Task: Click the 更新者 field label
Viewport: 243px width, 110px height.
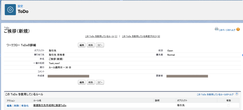Action: pos(160,76)
